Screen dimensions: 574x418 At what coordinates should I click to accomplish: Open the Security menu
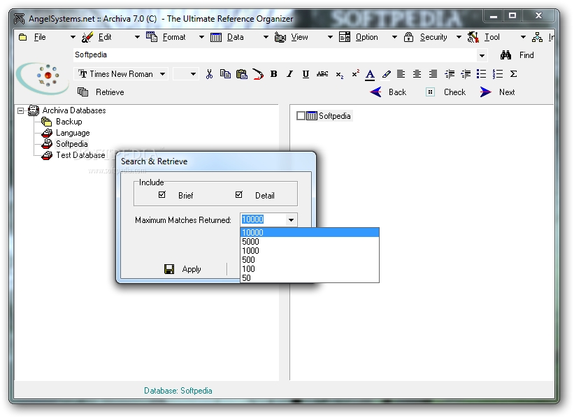click(433, 37)
